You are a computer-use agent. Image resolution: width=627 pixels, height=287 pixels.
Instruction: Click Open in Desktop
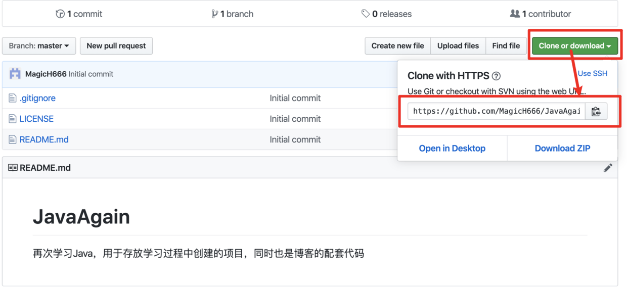[x=452, y=148]
